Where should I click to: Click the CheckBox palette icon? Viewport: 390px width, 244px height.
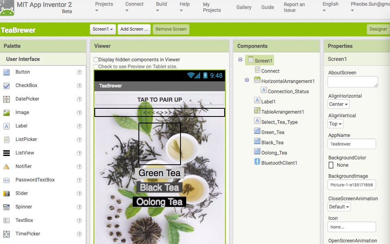tap(7, 86)
